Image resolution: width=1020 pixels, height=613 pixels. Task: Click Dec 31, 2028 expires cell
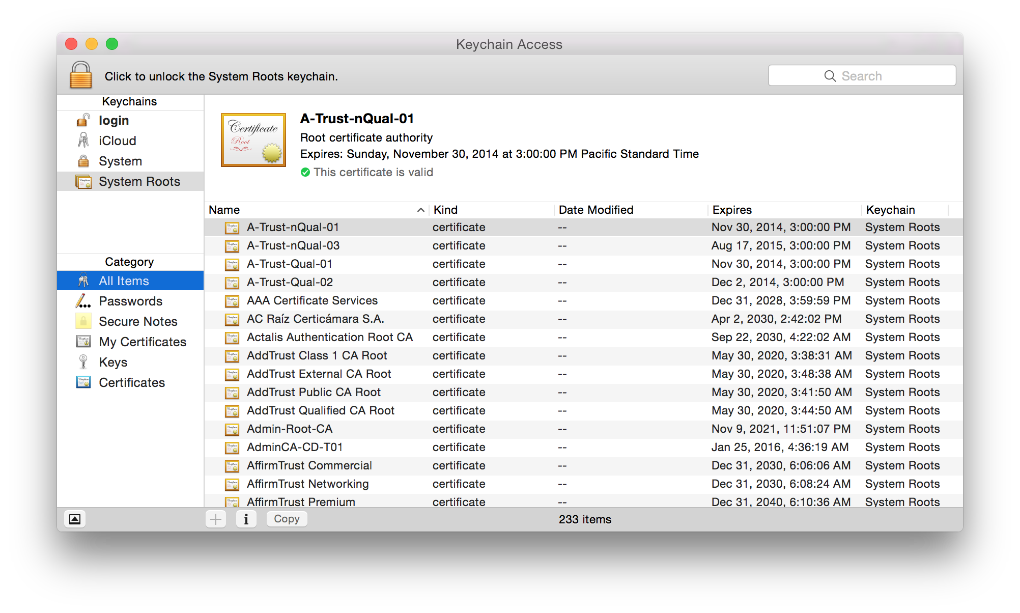tap(781, 300)
